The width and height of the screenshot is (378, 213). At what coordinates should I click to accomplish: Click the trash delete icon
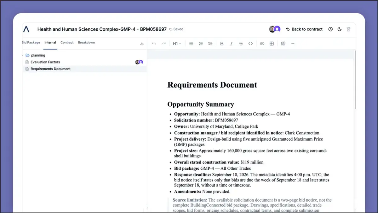(349, 29)
